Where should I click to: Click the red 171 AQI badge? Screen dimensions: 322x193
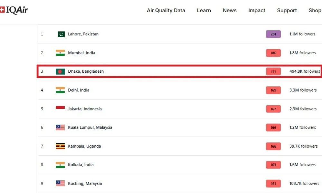pos(273,72)
